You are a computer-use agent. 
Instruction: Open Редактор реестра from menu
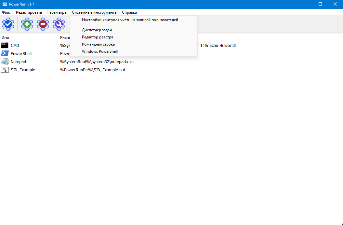click(x=133, y=37)
